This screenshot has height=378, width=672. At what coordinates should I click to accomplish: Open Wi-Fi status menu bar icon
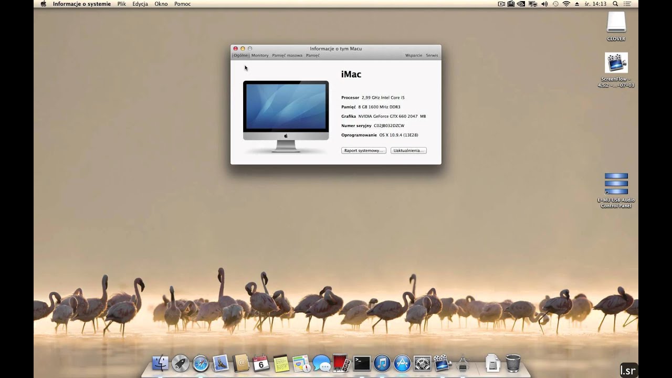(x=566, y=4)
